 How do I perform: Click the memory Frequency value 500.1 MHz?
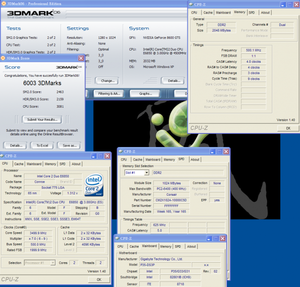click(254, 50)
